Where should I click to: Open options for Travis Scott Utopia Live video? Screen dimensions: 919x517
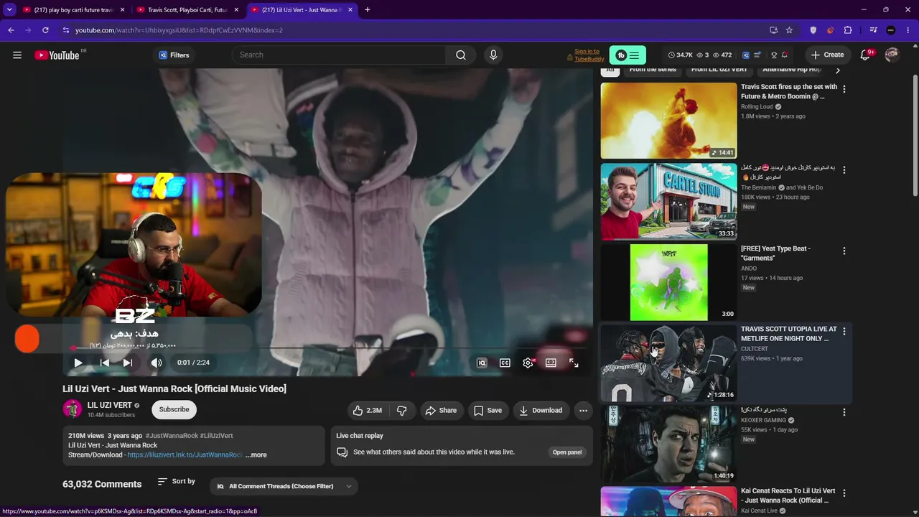(x=844, y=332)
